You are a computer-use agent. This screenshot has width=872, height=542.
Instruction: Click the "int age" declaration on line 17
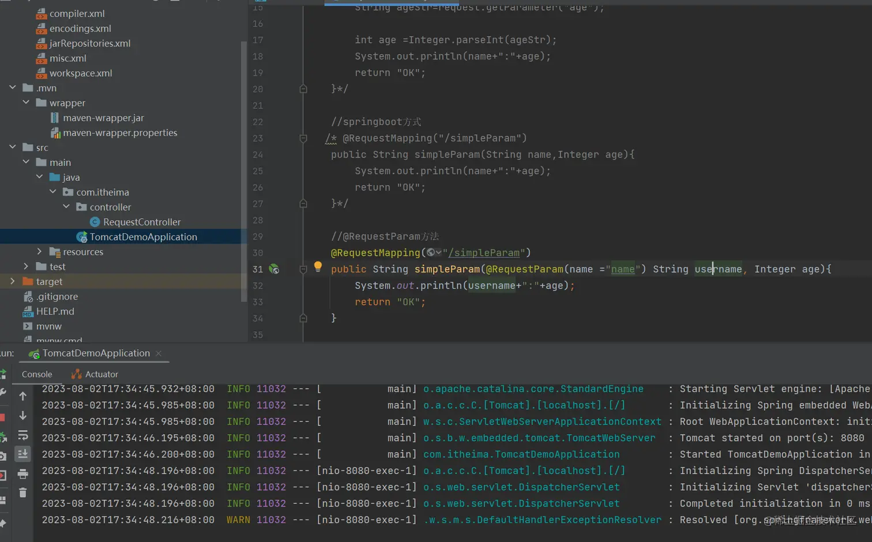point(375,40)
